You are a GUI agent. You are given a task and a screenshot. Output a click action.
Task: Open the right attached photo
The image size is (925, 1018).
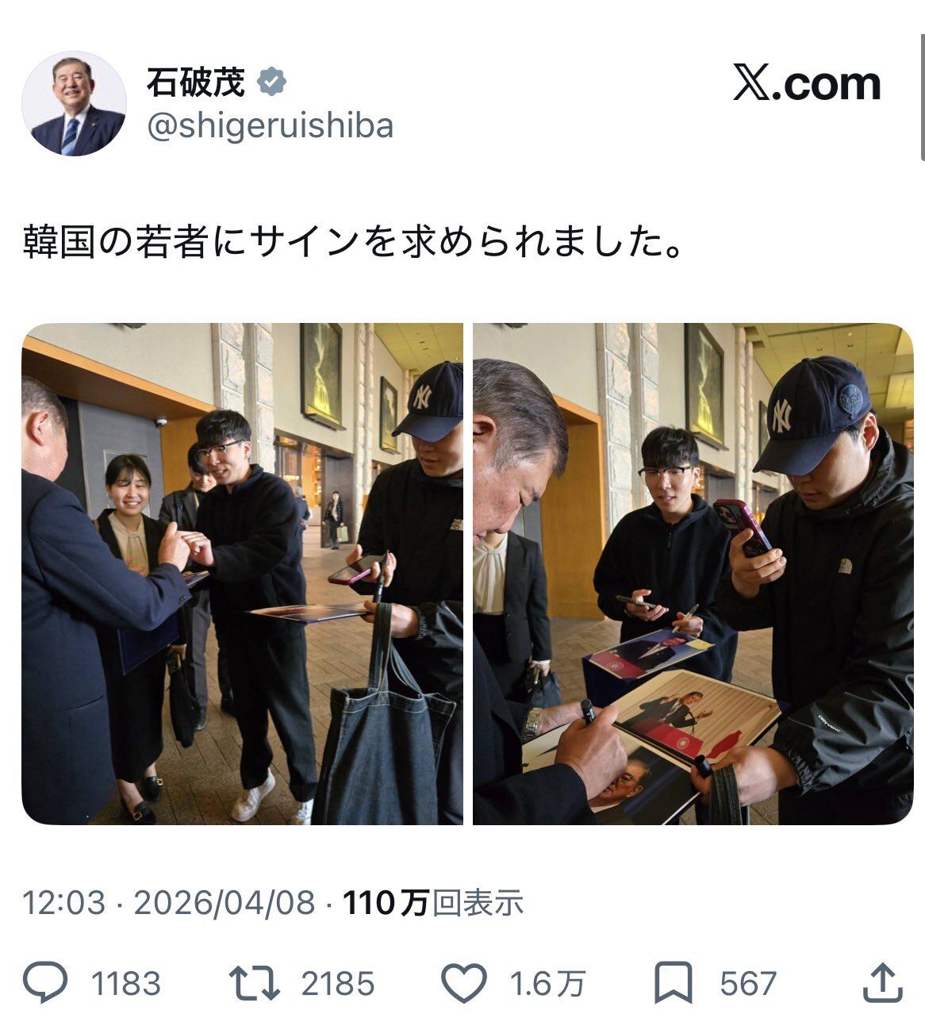coord(693,574)
